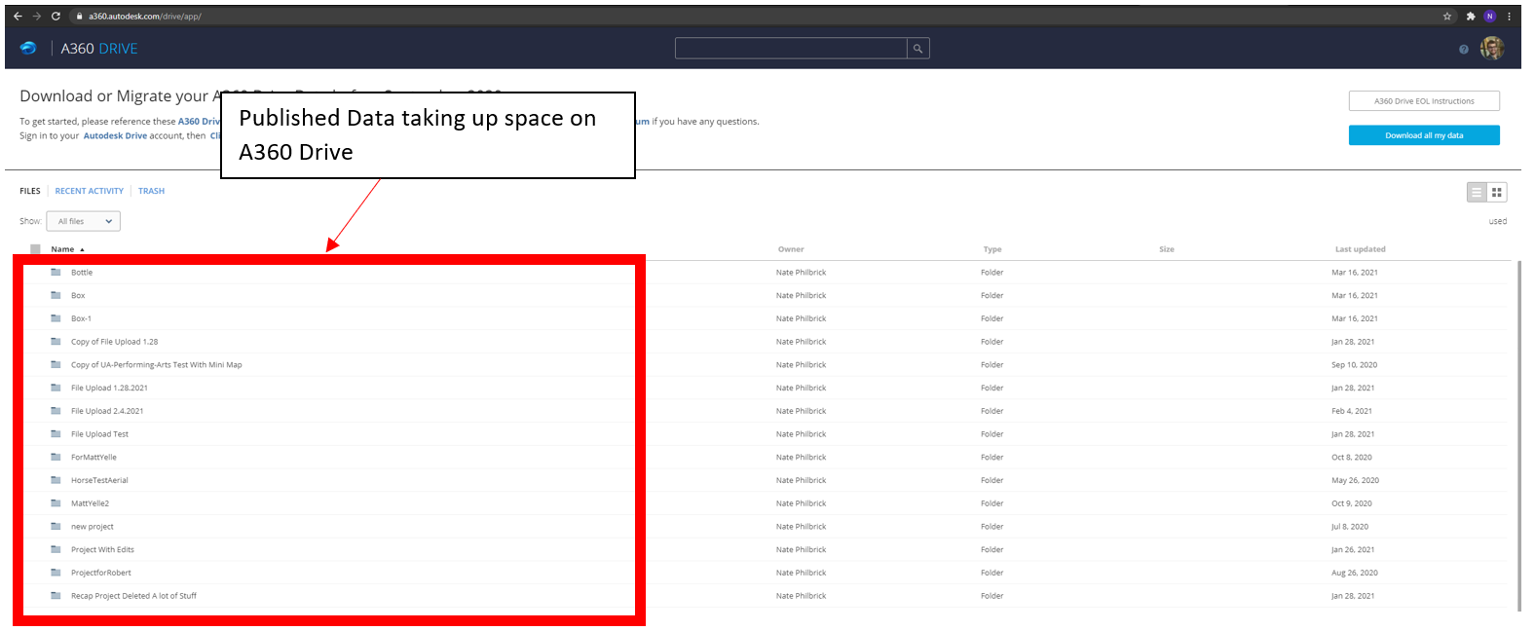Open ProjectforRobert folder name
Image resolution: width=1535 pixels, height=631 pixels.
point(100,574)
